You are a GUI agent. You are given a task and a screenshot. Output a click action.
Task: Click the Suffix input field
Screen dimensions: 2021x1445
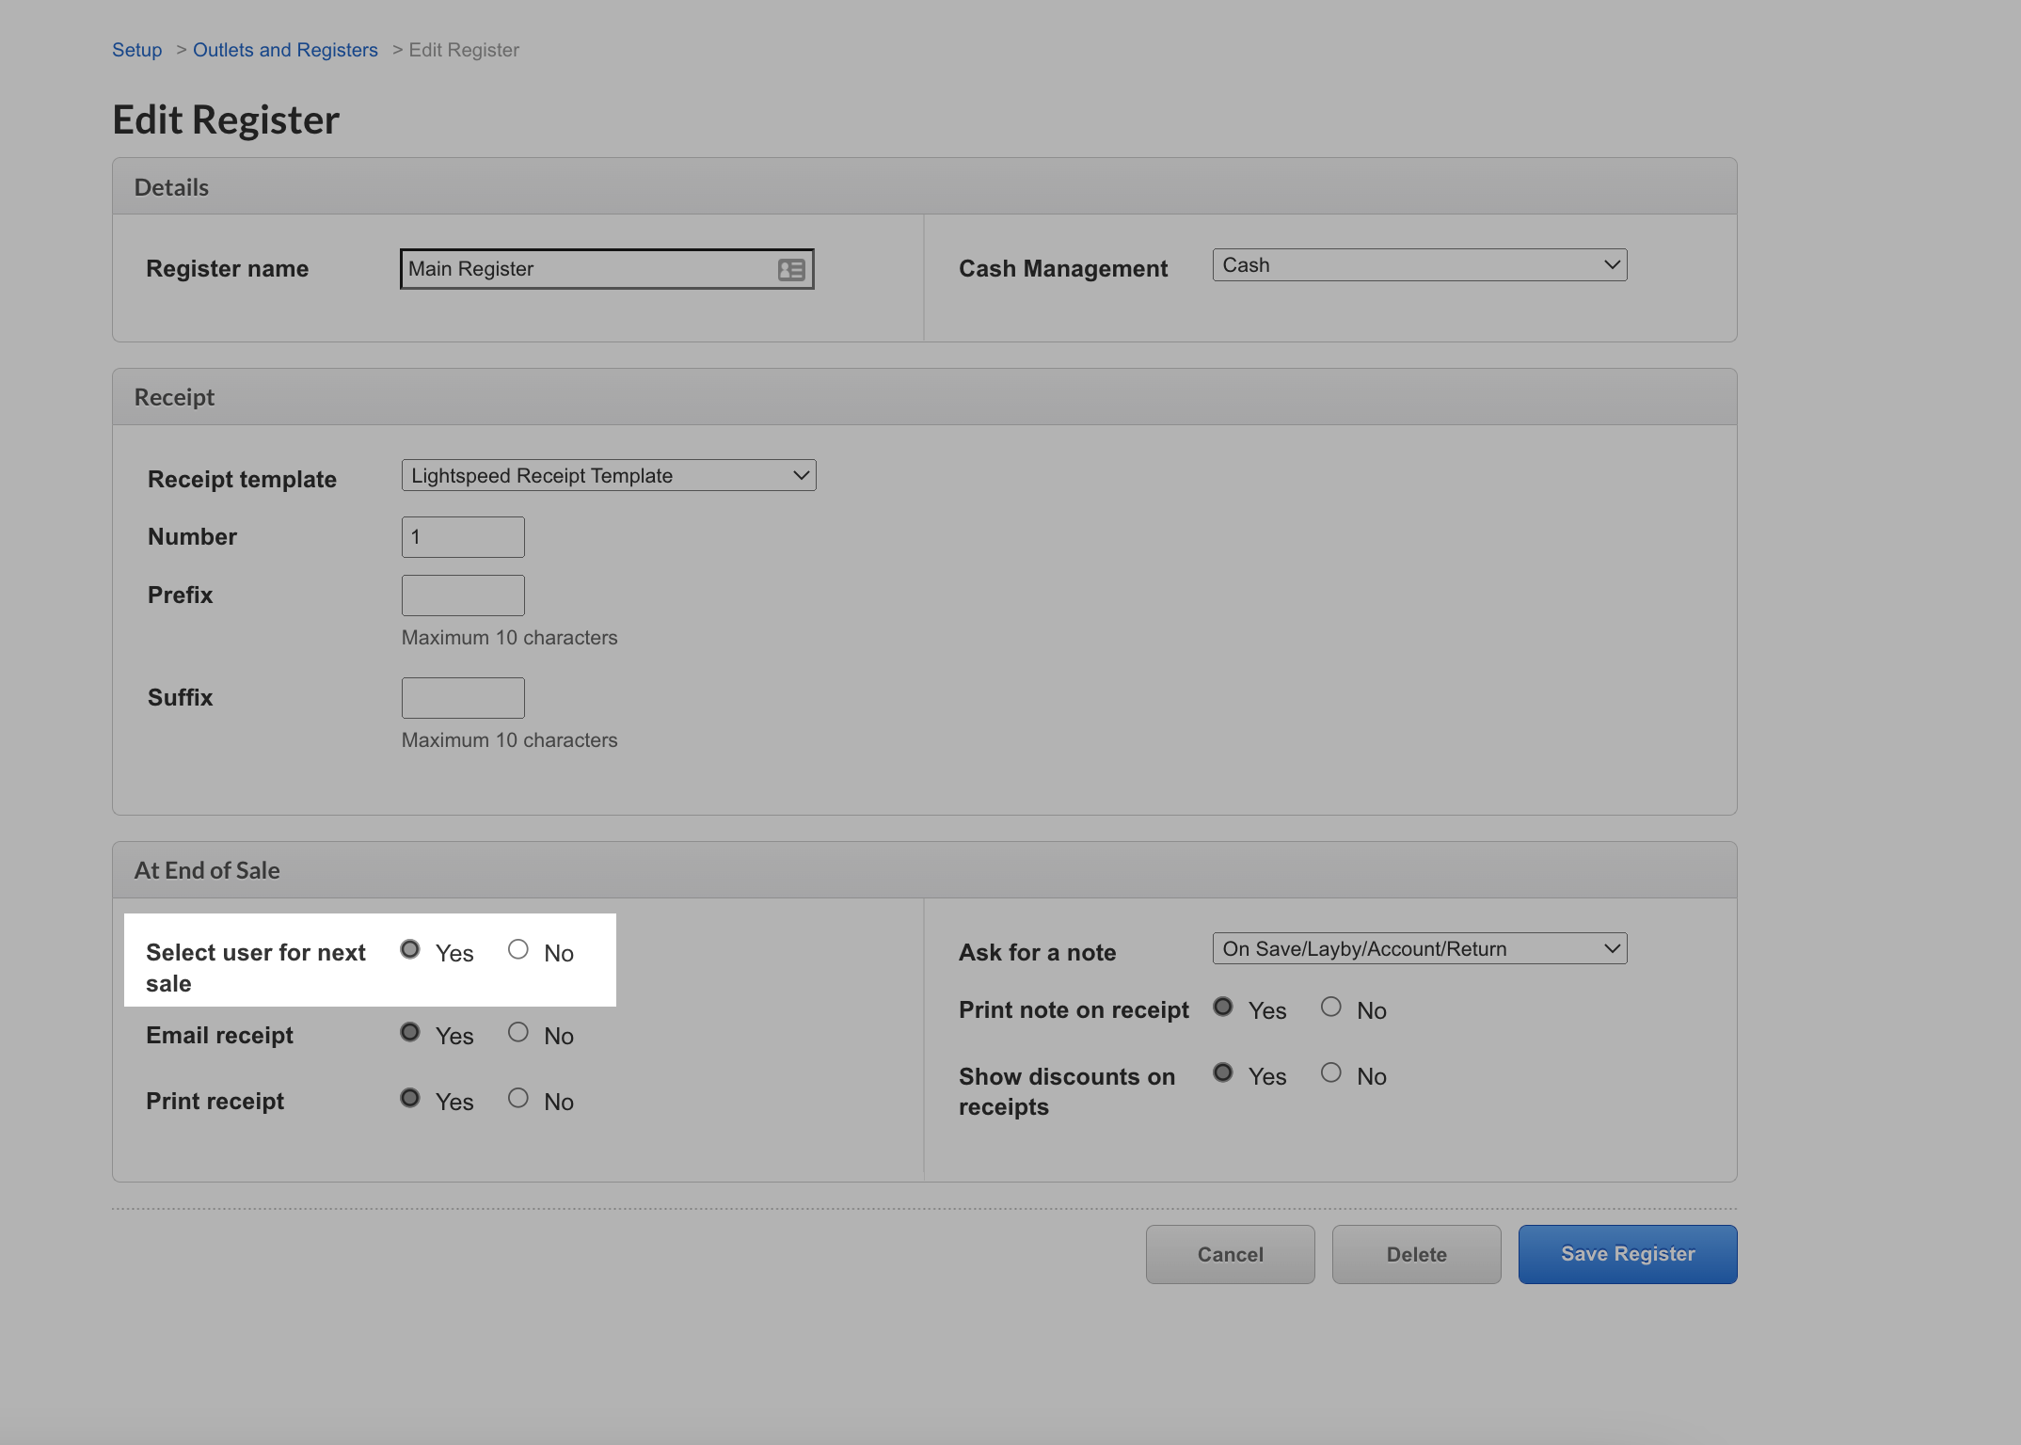point(462,697)
